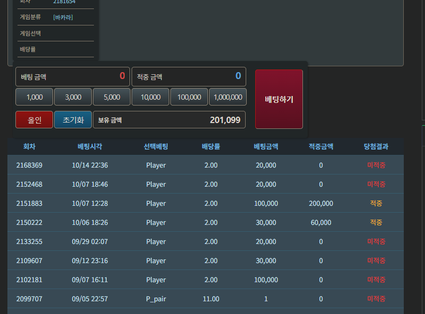Click the 당첨결과 column header

[376, 146]
